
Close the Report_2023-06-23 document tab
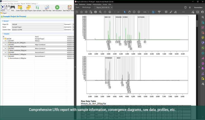[x=112, y=7]
